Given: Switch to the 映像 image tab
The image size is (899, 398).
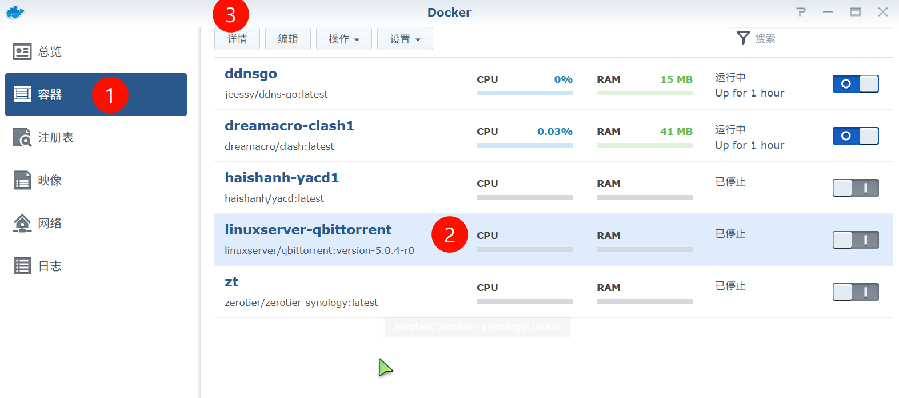Looking at the screenshot, I should 96,180.
